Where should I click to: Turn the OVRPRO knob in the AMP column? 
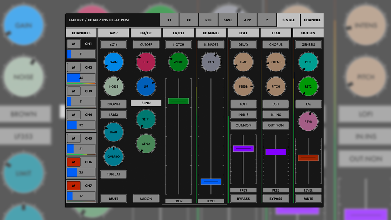(113, 156)
